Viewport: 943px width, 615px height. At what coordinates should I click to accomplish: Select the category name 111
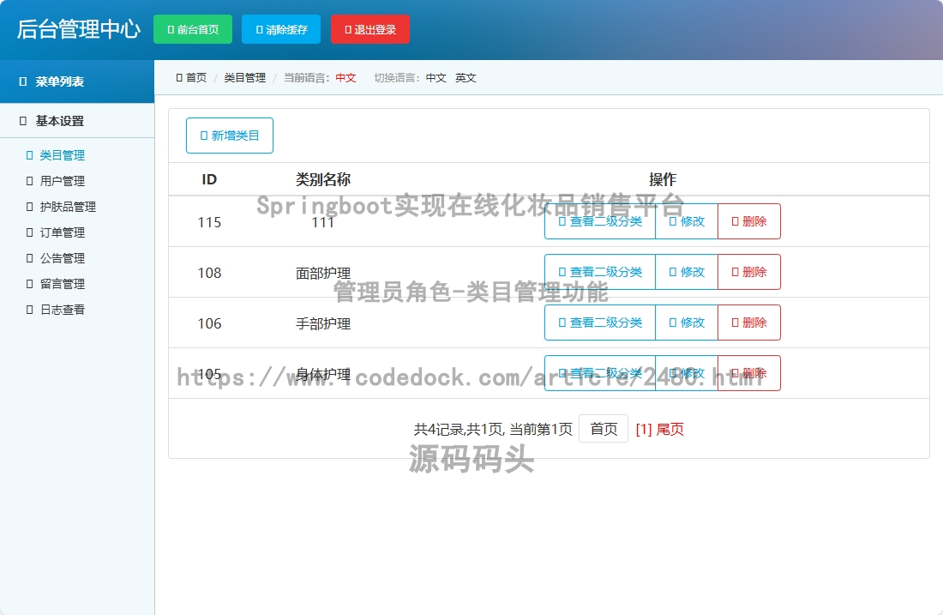(323, 222)
